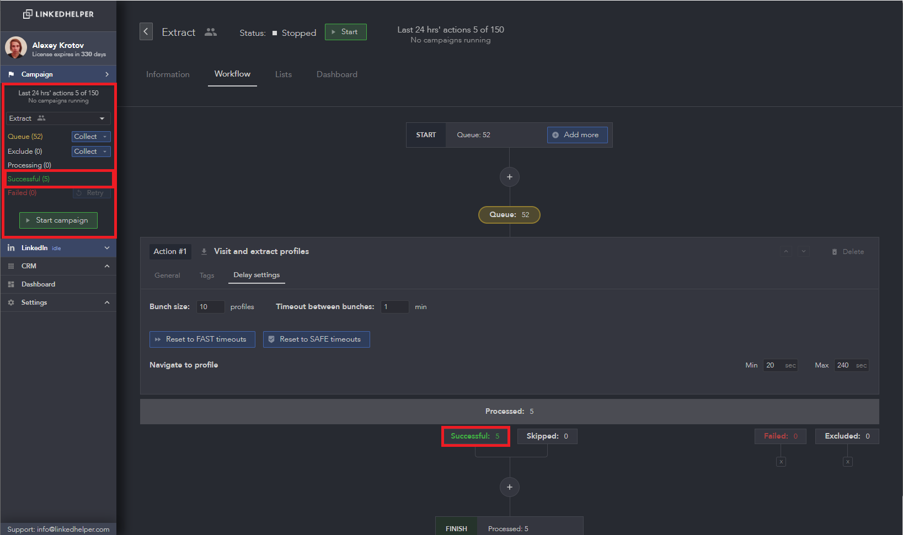Click the START node label

pos(426,135)
